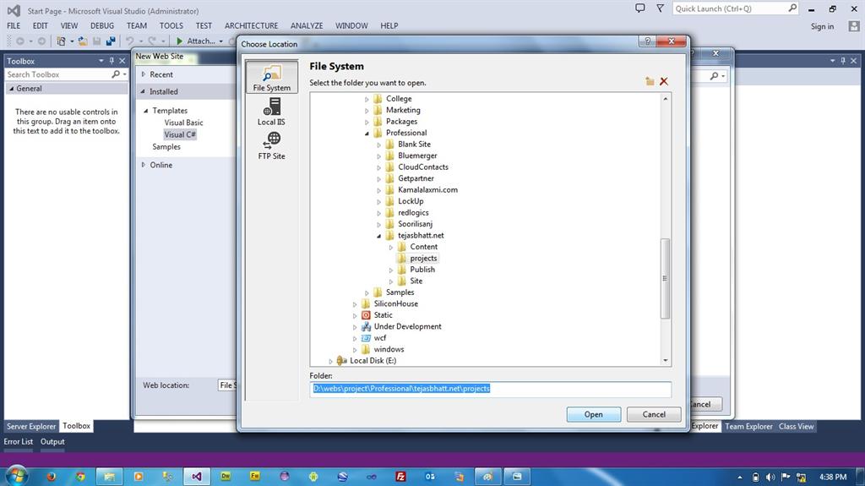Select the Visual C# template language

tap(180, 134)
